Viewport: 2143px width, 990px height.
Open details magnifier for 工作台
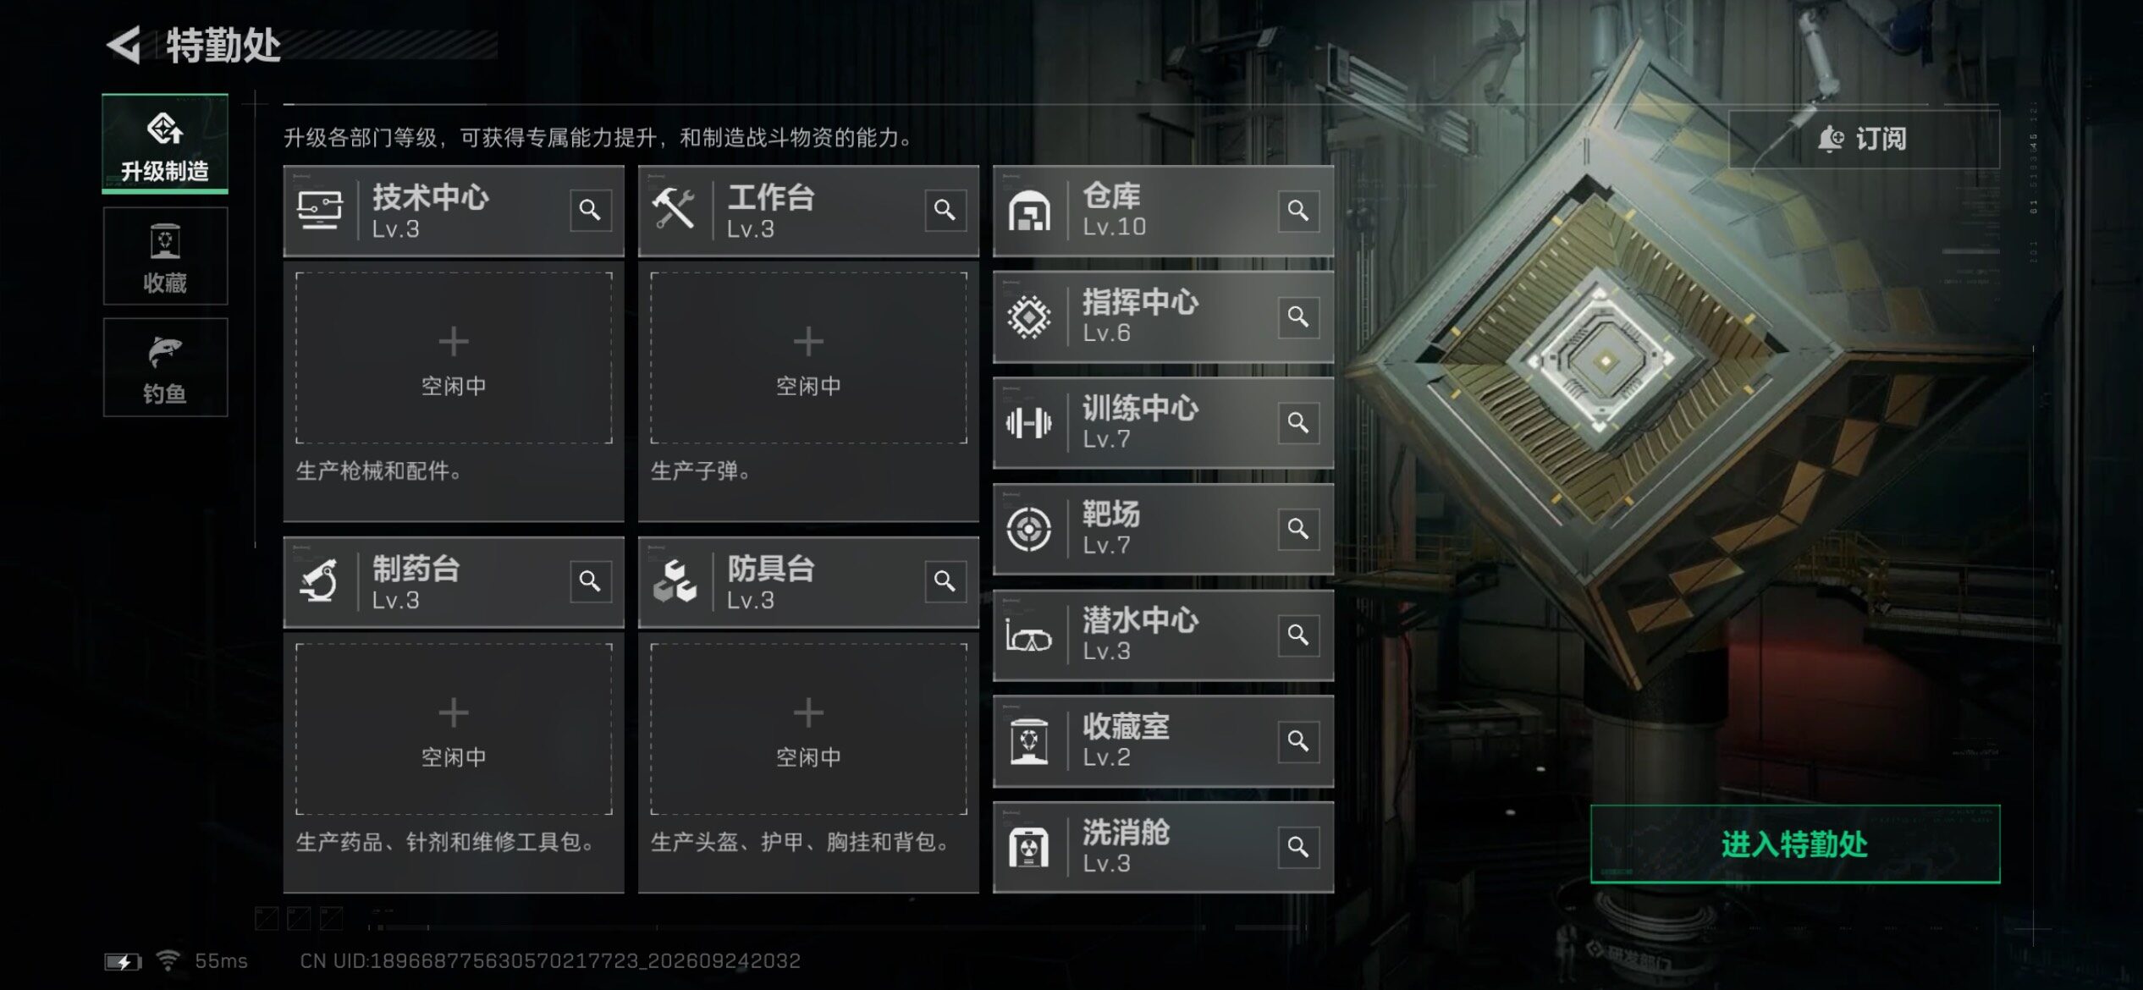[x=945, y=210]
